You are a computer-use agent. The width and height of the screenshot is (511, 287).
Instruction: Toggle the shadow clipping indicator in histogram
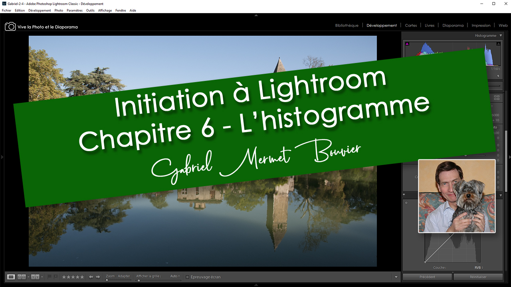[x=407, y=44]
